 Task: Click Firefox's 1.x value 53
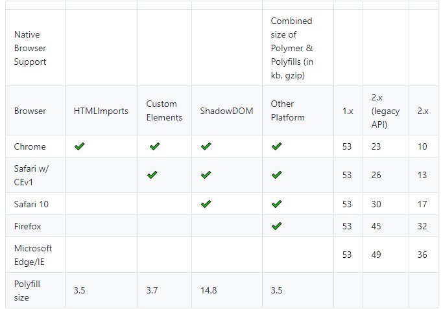[346, 226]
